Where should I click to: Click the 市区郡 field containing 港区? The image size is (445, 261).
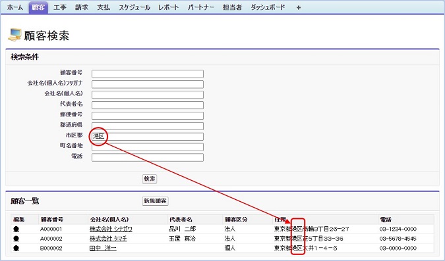click(x=148, y=137)
